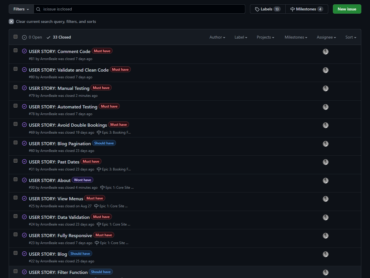Click assignee avatar on Automated Testing row

click(326, 107)
